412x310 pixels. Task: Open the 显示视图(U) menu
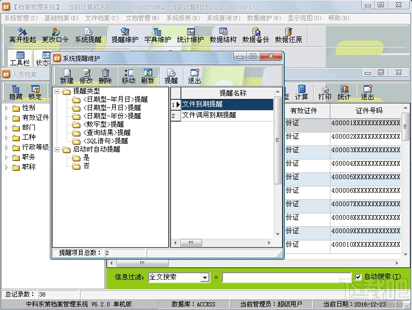click(x=304, y=18)
